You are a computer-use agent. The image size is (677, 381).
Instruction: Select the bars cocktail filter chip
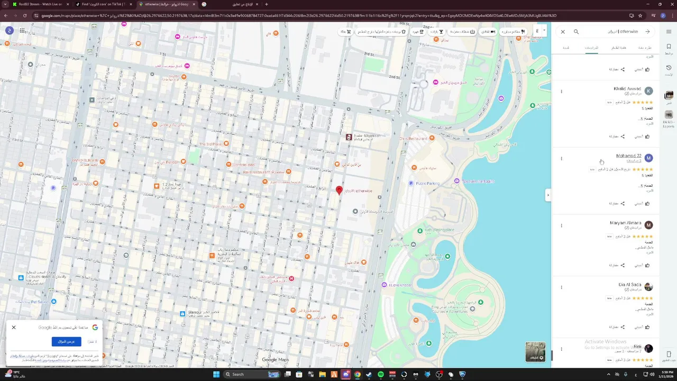click(x=437, y=32)
